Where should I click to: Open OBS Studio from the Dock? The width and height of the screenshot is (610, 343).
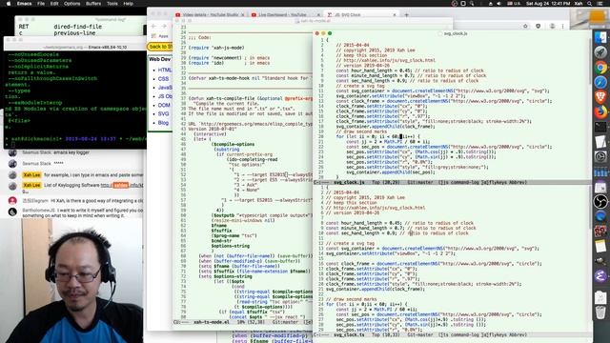[600, 201]
